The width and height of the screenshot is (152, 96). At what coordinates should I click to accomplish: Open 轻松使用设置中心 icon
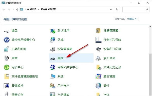click(7, 40)
